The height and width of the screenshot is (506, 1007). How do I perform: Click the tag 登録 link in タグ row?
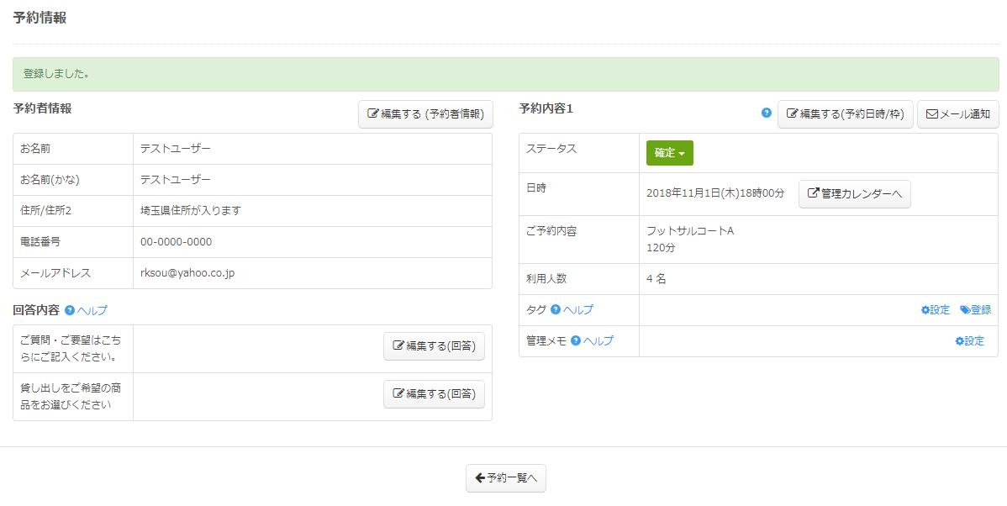[975, 310]
